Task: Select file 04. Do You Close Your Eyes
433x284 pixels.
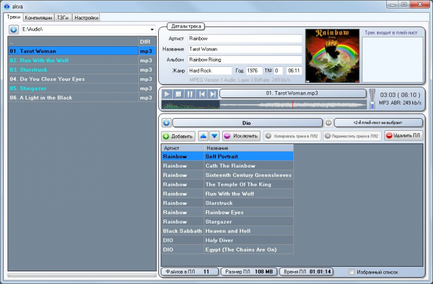Action: pos(82,79)
